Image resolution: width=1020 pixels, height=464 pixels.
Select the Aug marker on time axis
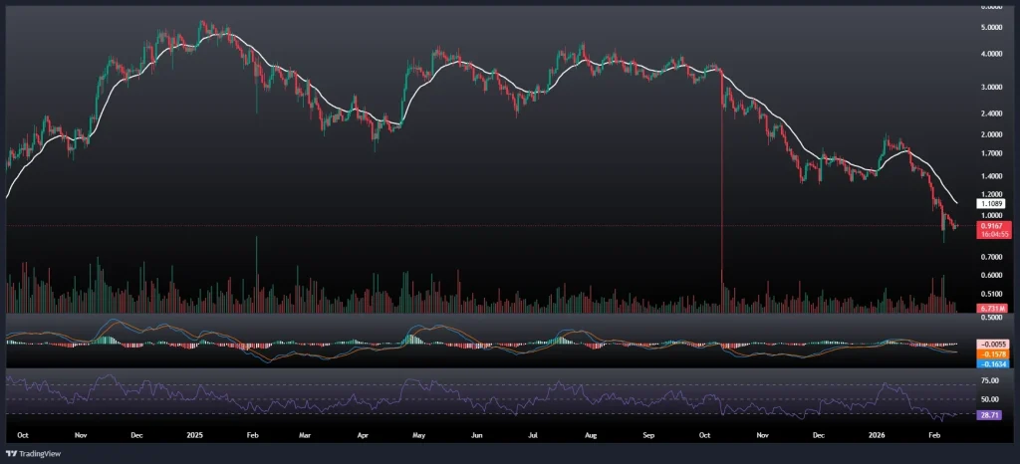pos(592,436)
